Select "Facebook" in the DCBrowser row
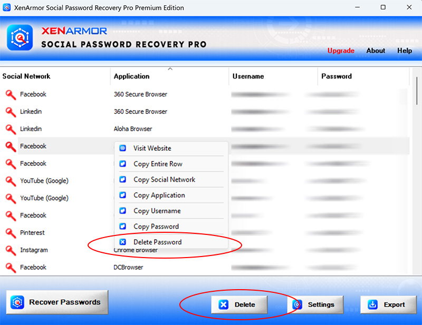422x325 pixels. pyautogui.click(x=33, y=267)
